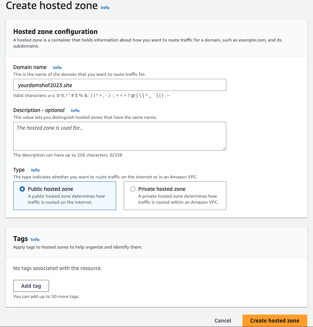Select the Private hosted zone radio button
This screenshot has width=313, height=327.
tap(133, 189)
